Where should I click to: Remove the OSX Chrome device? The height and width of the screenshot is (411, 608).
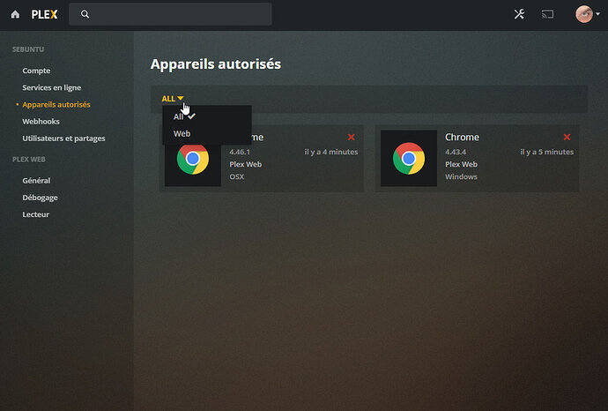tap(352, 137)
